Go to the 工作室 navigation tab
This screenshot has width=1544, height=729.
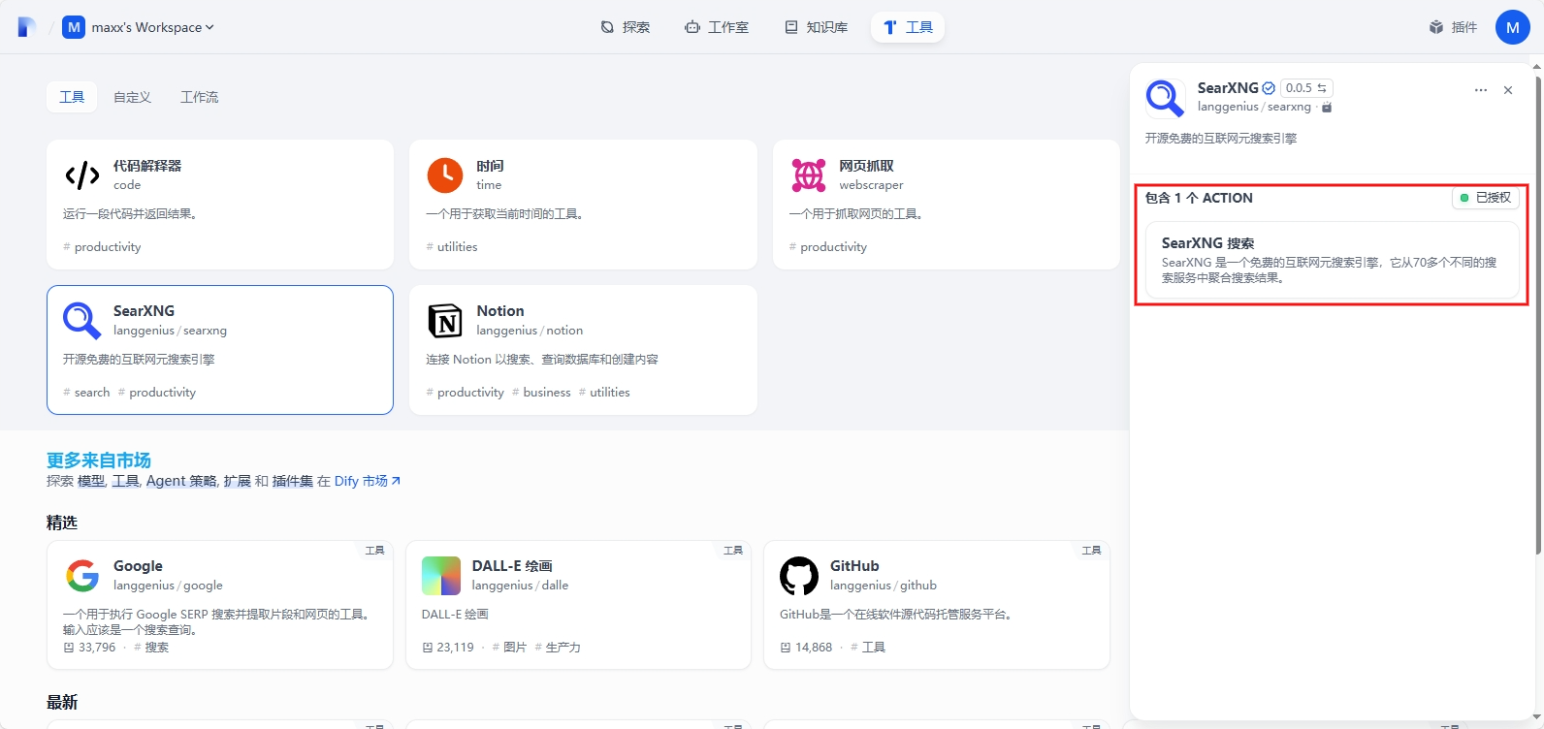(x=717, y=27)
